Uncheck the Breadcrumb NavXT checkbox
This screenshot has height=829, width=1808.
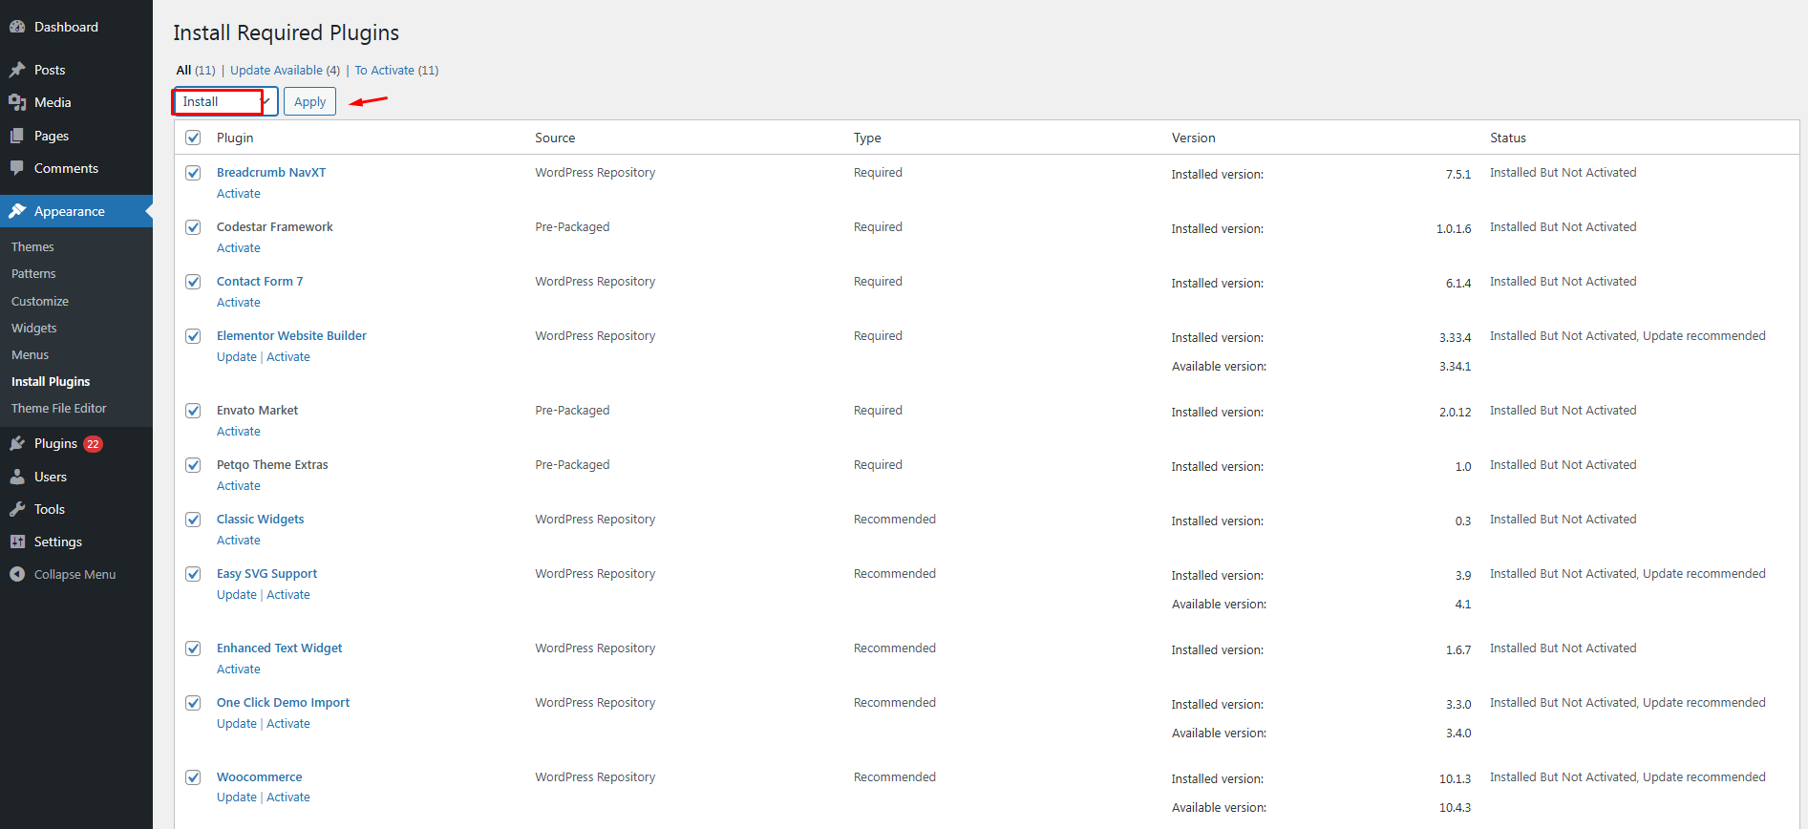[x=193, y=173]
